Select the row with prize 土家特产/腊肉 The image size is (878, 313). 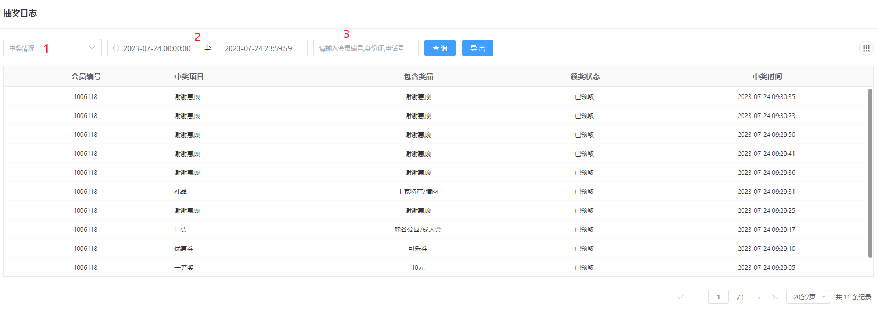coord(417,192)
